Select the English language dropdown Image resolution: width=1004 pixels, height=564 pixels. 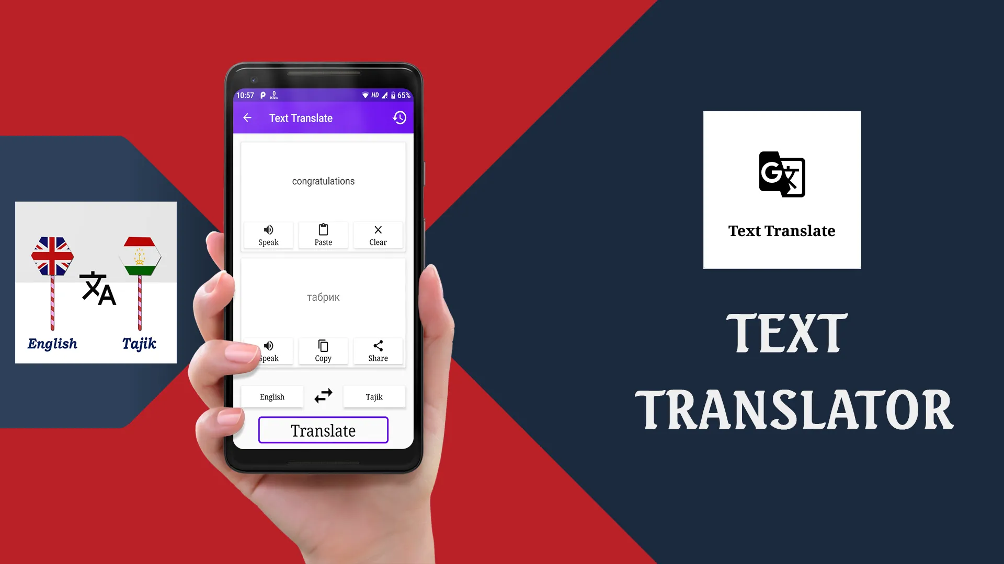272,396
